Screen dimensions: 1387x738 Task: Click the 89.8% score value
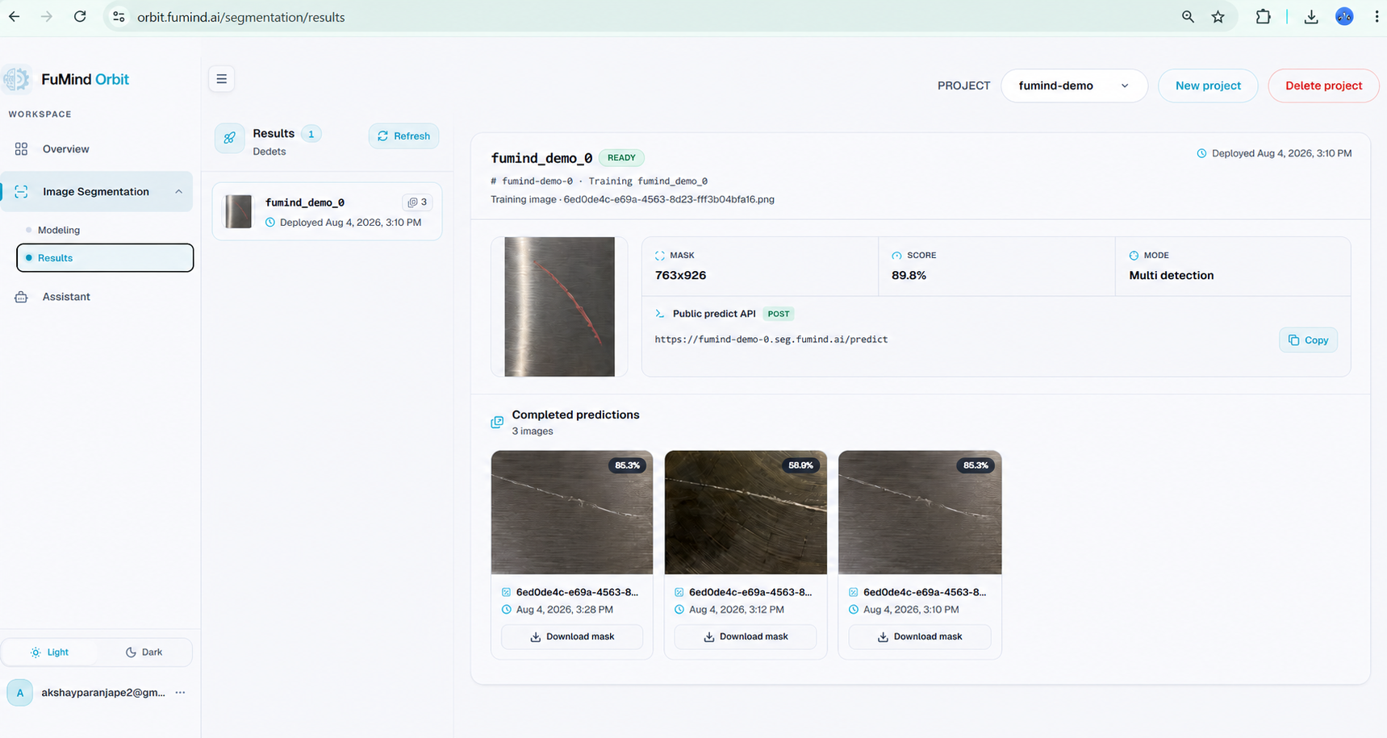tap(909, 275)
